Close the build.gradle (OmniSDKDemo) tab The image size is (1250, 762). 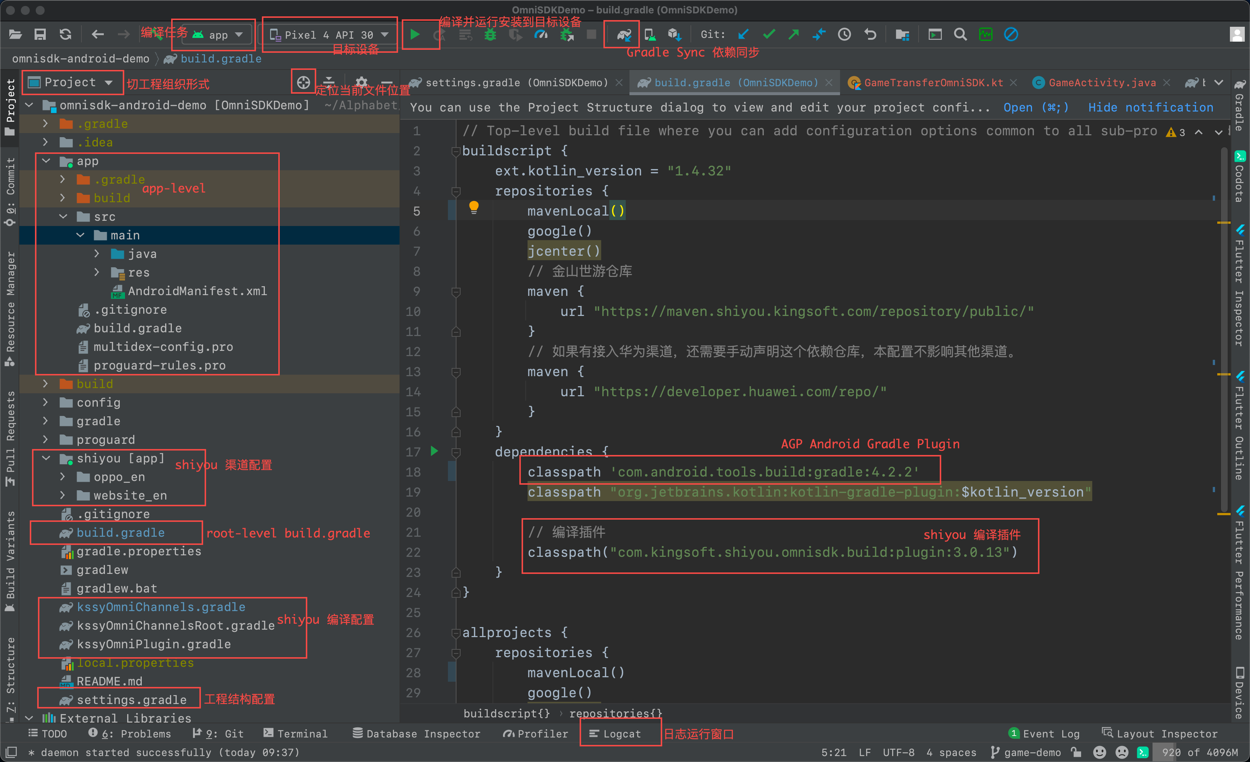coord(828,82)
